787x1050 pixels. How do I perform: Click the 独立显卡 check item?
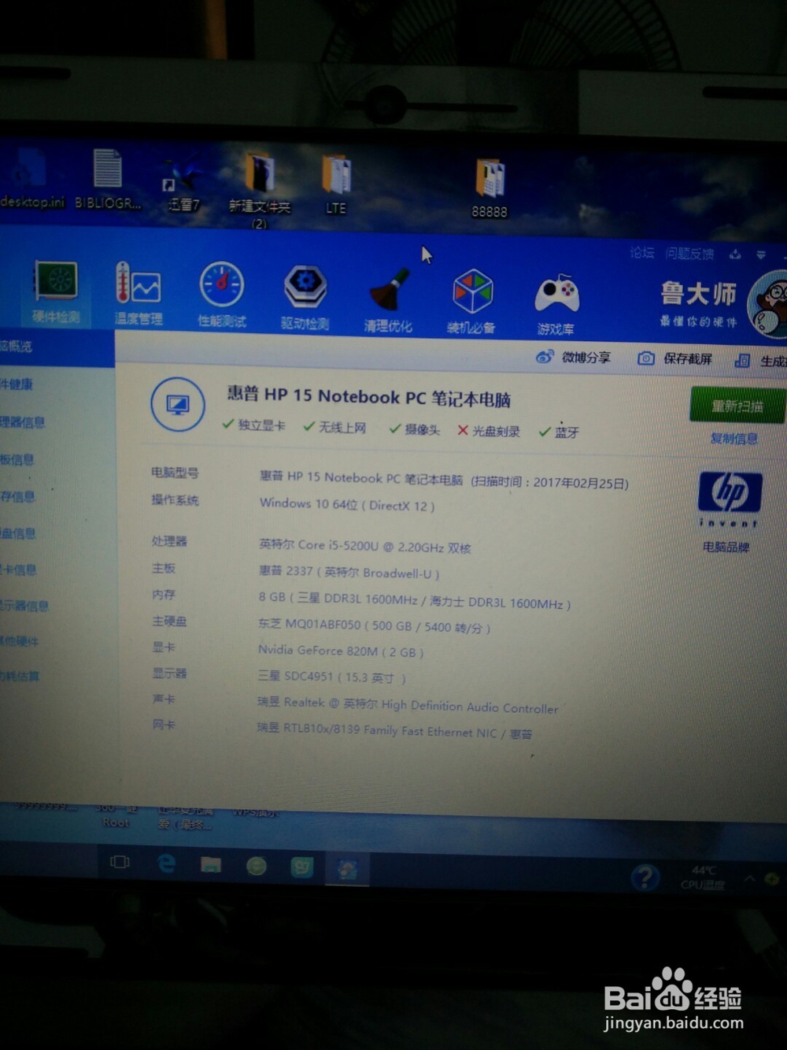(253, 425)
